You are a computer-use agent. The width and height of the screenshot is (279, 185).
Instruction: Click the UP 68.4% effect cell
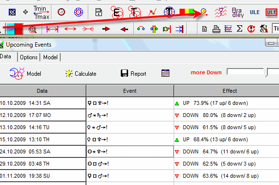[227, 139]
